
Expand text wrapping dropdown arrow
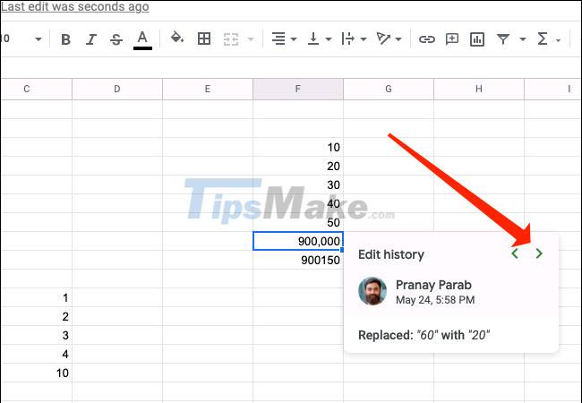[x=364, y=39]
